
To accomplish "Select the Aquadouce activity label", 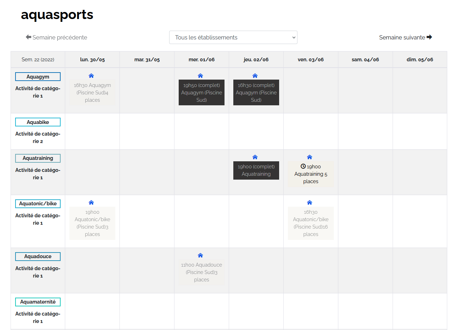I will point(38,256).
